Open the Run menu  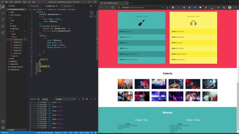(34, 2)
